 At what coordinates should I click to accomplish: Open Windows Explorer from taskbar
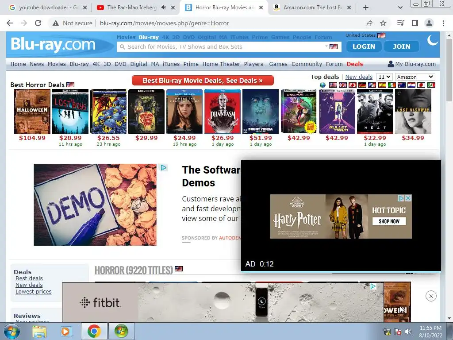(x=39, y=331)
